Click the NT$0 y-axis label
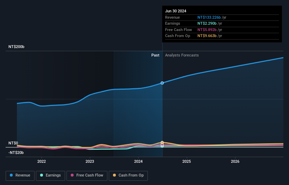The image size is (289, 185). (13, 143)
